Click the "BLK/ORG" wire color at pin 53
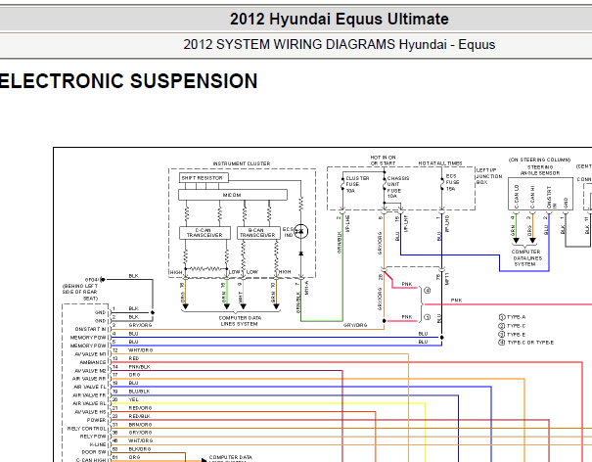Screen dimensions: 592x462 140,449
